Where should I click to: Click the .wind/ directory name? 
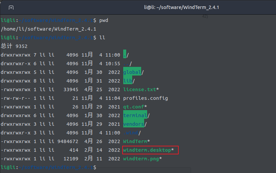(132, 133)
